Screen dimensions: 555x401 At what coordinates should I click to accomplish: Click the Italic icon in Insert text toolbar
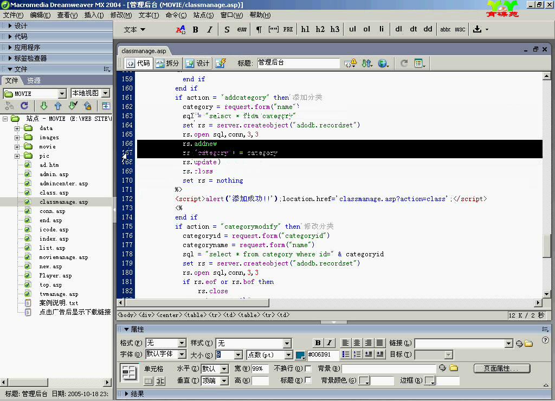(210, 30)
